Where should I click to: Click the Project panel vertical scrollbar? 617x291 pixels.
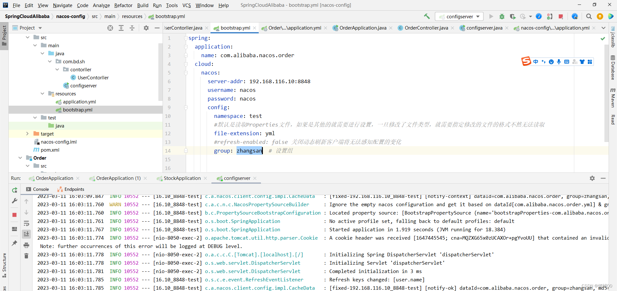[160, 72]
